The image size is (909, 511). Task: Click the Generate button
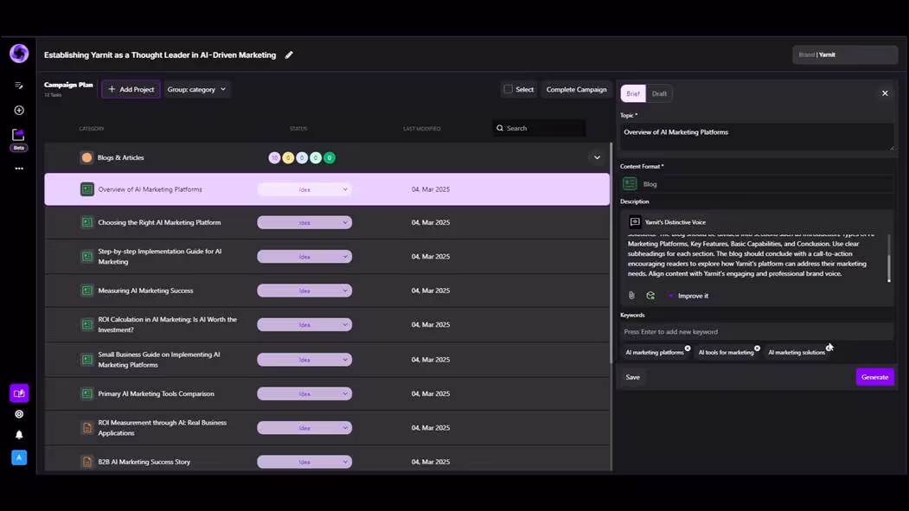tap(874, 377)
